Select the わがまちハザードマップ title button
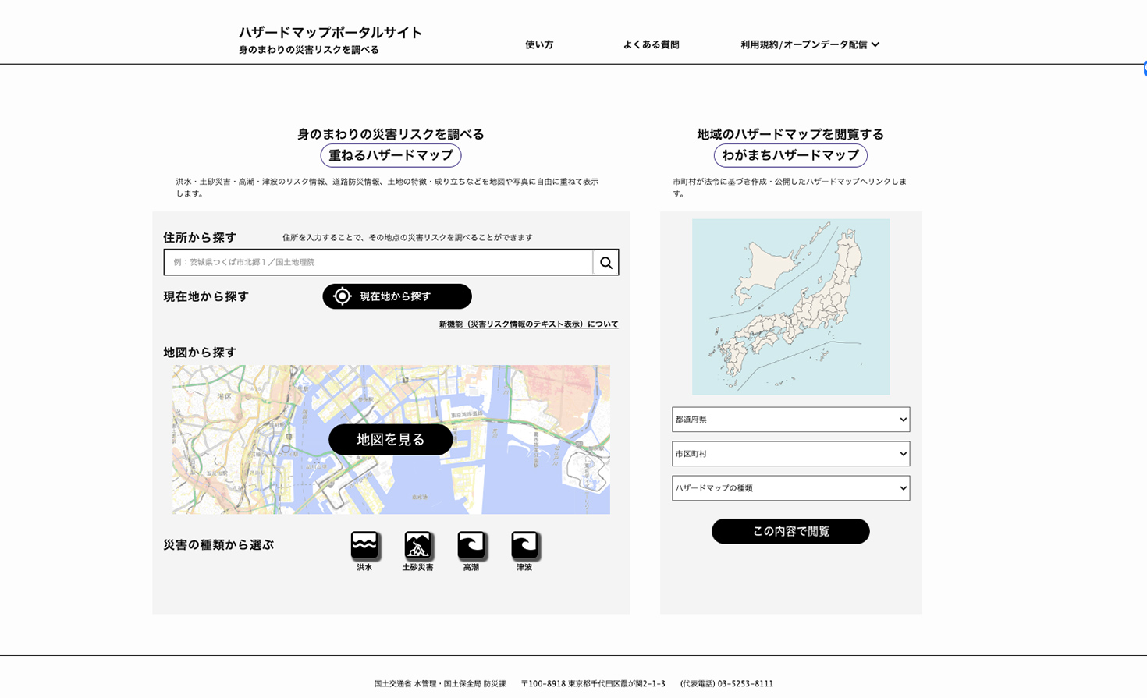The height and width of the screenshot is (698, 1147). click(x=790, y=155)
